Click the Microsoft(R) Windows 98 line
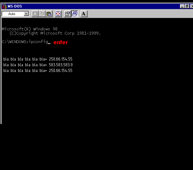 click(30, 29)
